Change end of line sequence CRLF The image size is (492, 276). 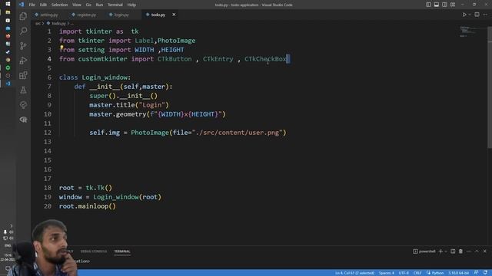click(417, 273)
